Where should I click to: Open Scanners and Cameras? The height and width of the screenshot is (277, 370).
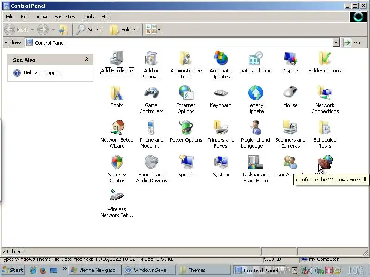click(x=290, y=134)
